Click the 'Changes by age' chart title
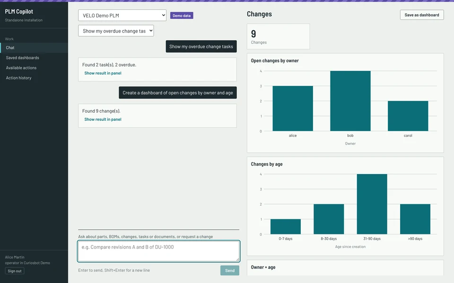The image size is (454, 283). (x=267, y=164)
